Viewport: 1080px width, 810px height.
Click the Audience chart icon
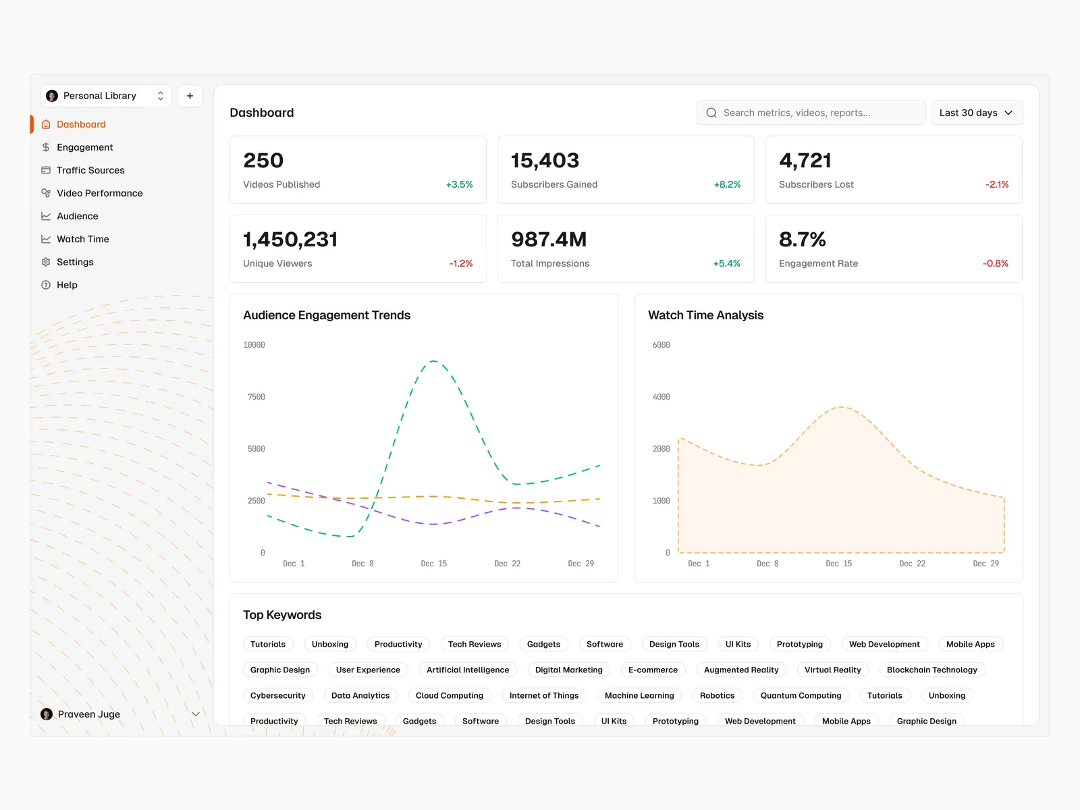click(x=46, y=216)
